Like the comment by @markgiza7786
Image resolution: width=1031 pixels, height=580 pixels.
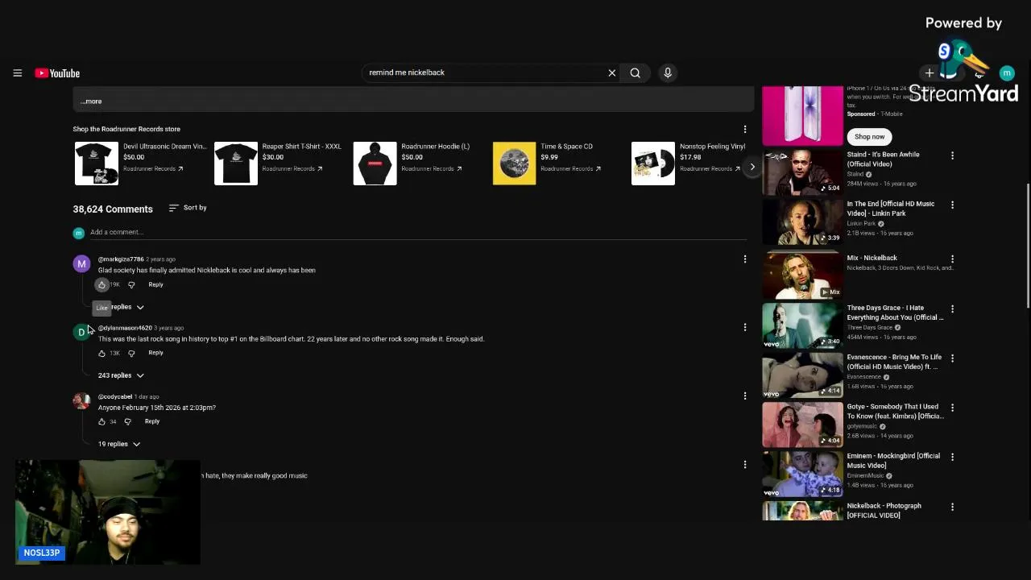[x=101, y=284]
